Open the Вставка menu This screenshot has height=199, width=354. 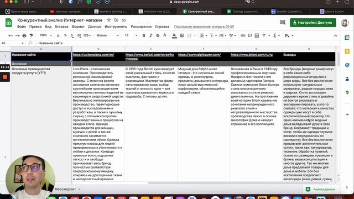pyautogui.click(x=61, y=27)
